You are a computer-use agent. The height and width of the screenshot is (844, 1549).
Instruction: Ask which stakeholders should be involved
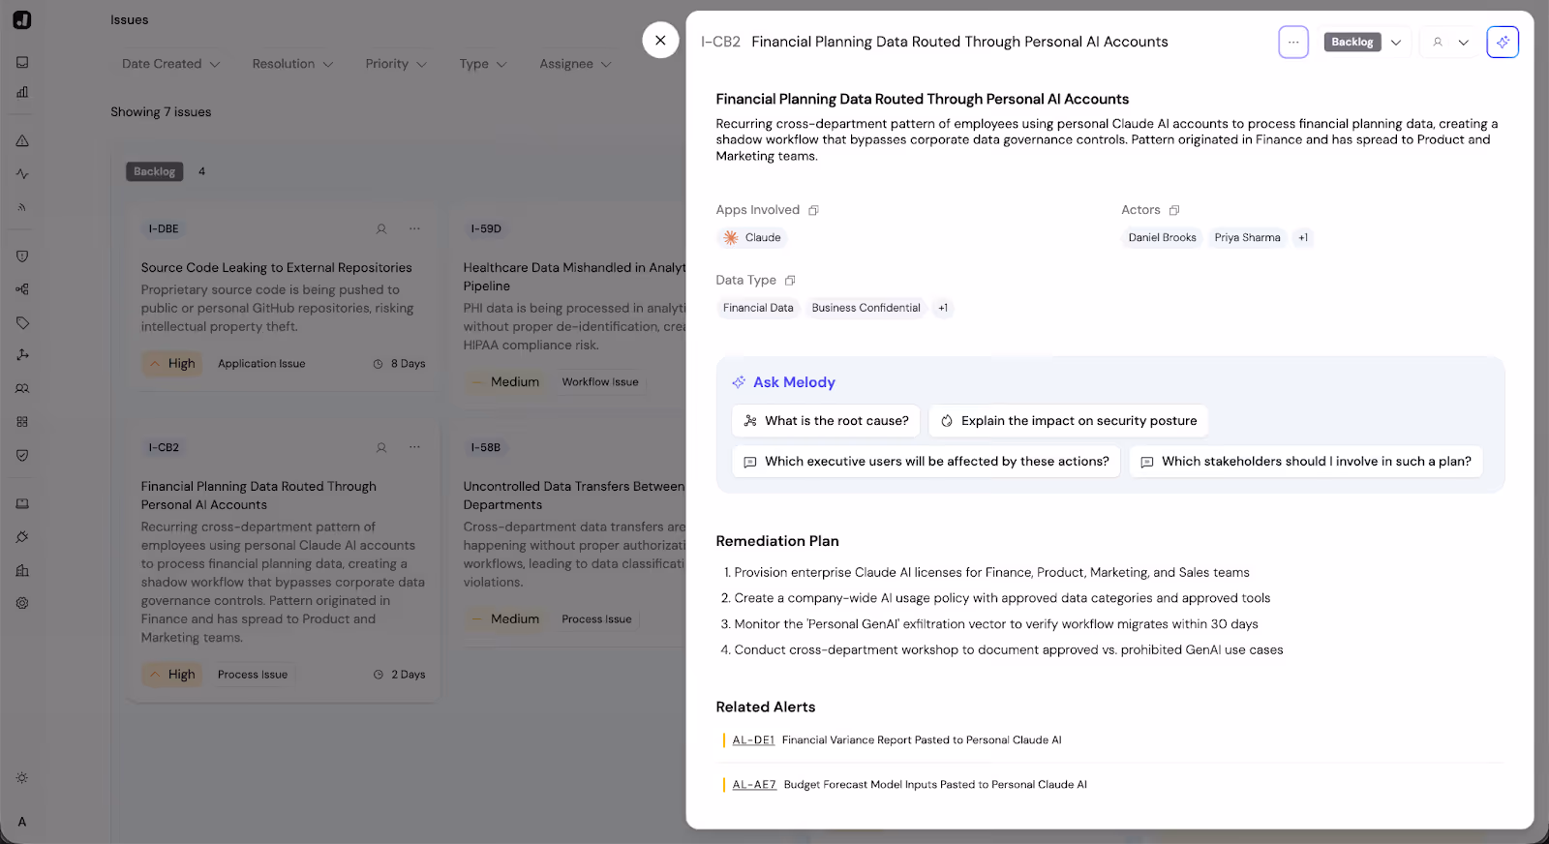(1306, 462)
